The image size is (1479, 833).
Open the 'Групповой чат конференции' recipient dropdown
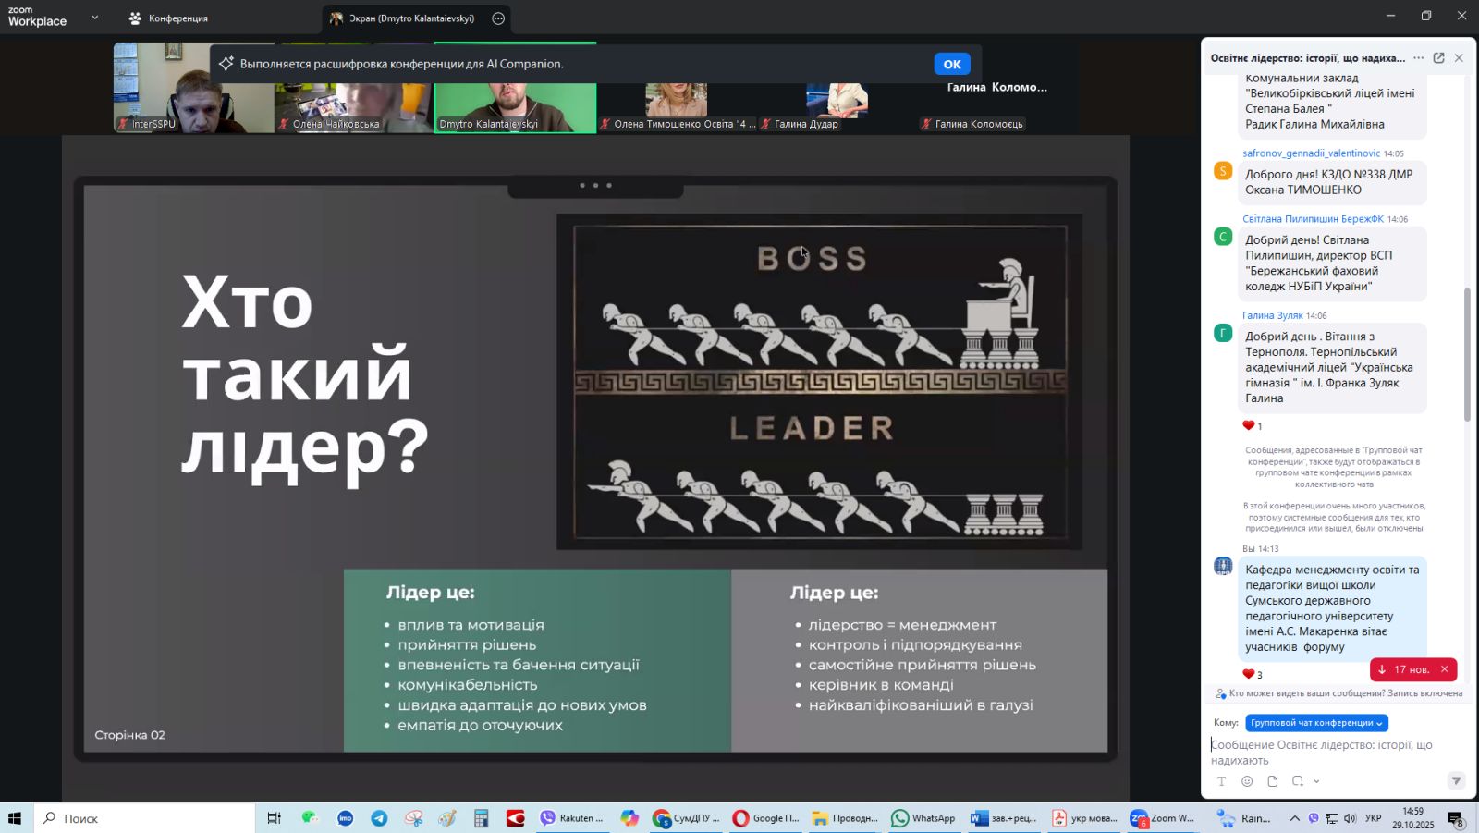click(1315, 723)
